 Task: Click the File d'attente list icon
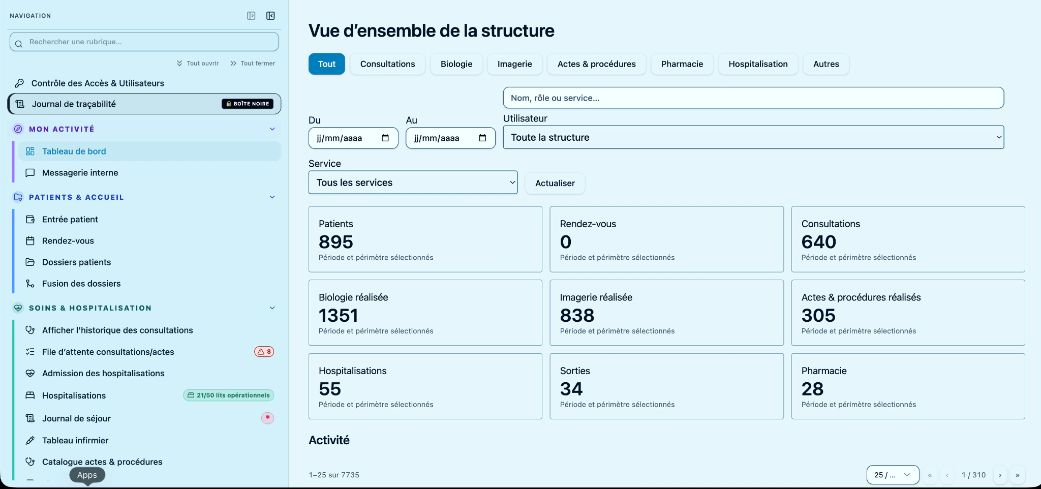coord(30,351)
